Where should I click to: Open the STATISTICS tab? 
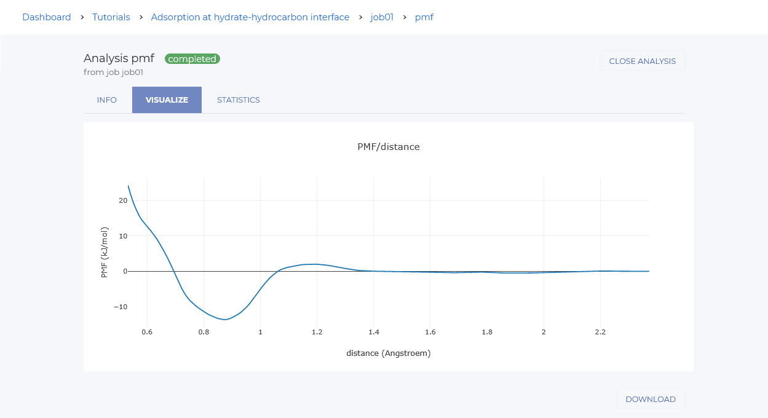[x=239, y=100]
